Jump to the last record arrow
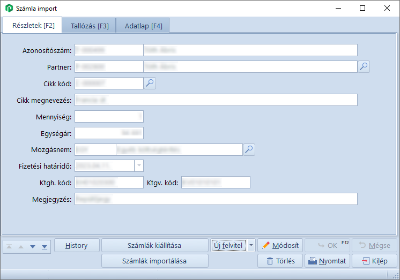The height and width of the screenshot is (280, 400). [x=43, y=246]
